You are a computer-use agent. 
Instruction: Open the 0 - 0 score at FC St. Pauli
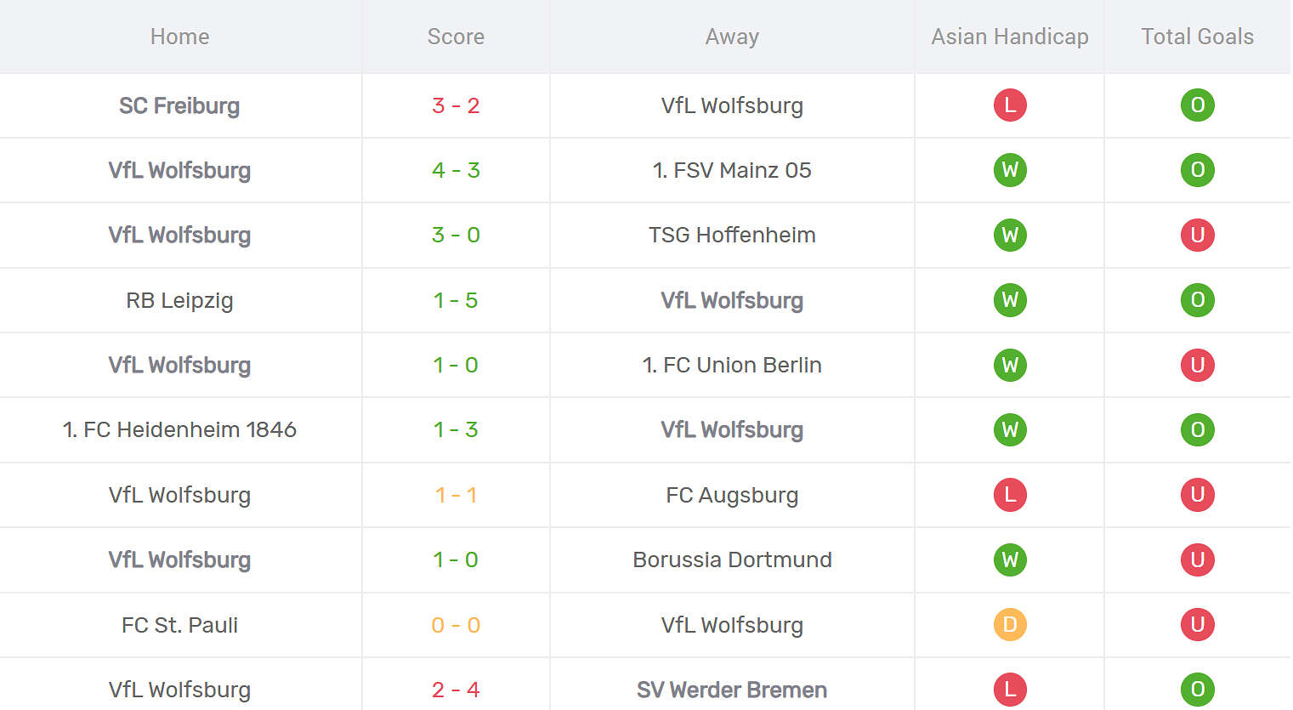point(456,625)
